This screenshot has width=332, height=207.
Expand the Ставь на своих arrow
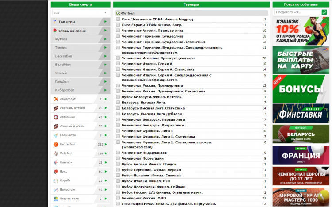(105, 31)
